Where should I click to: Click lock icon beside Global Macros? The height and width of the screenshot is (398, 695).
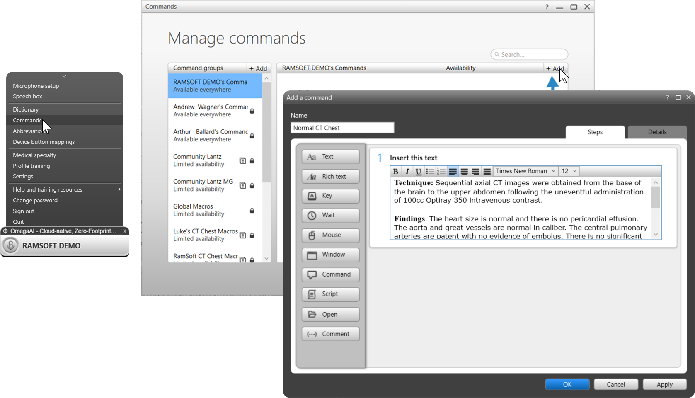(252, 211)
